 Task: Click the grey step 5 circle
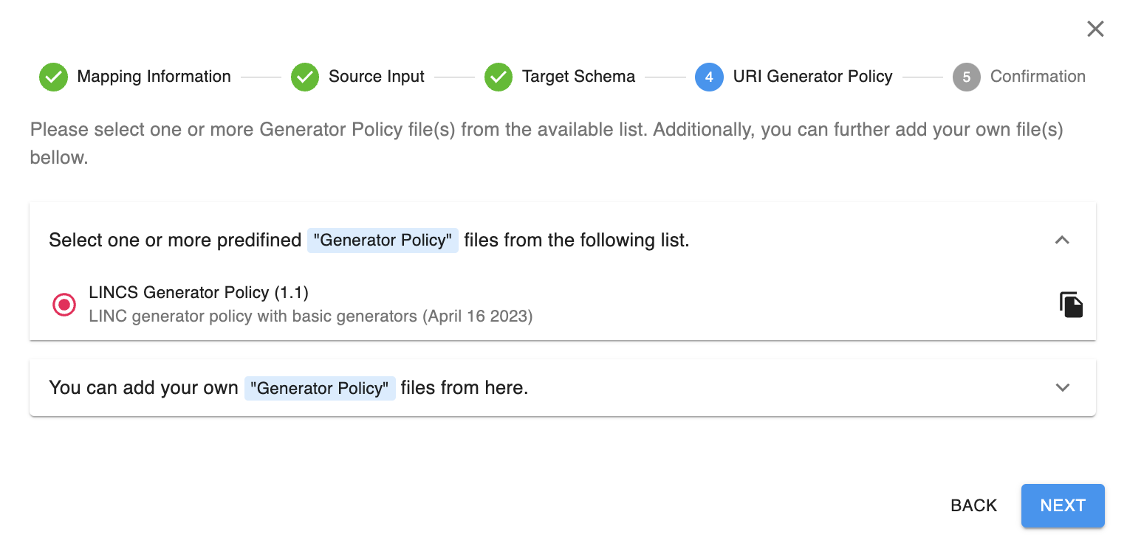pyautogui.click(x=966, y=77)
